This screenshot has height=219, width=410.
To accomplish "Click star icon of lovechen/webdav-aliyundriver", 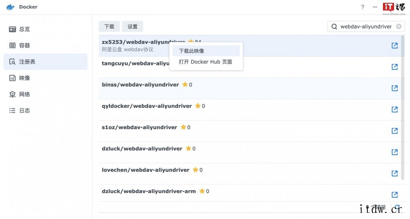I will (x=195, y=169).
